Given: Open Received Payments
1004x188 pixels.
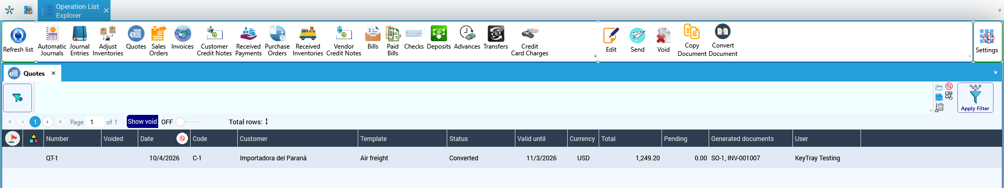Looking at the screenshot, I should pos(248,41).
